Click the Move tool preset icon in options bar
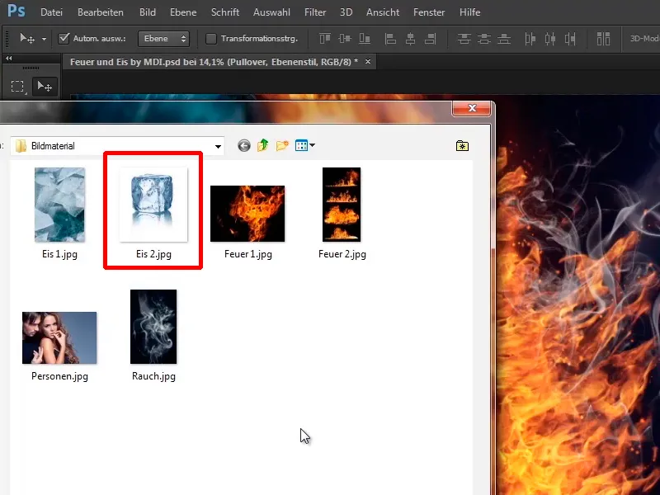Viewport: 660px width, 495px height. point(27,39)
